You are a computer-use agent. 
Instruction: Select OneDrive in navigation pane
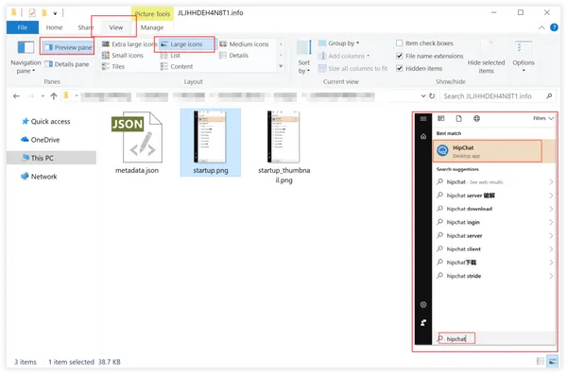point(40,140)
